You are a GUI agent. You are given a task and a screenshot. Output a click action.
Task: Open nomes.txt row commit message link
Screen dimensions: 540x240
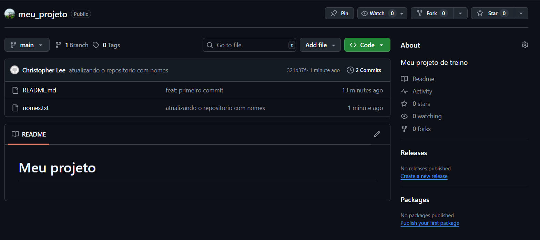215,108
